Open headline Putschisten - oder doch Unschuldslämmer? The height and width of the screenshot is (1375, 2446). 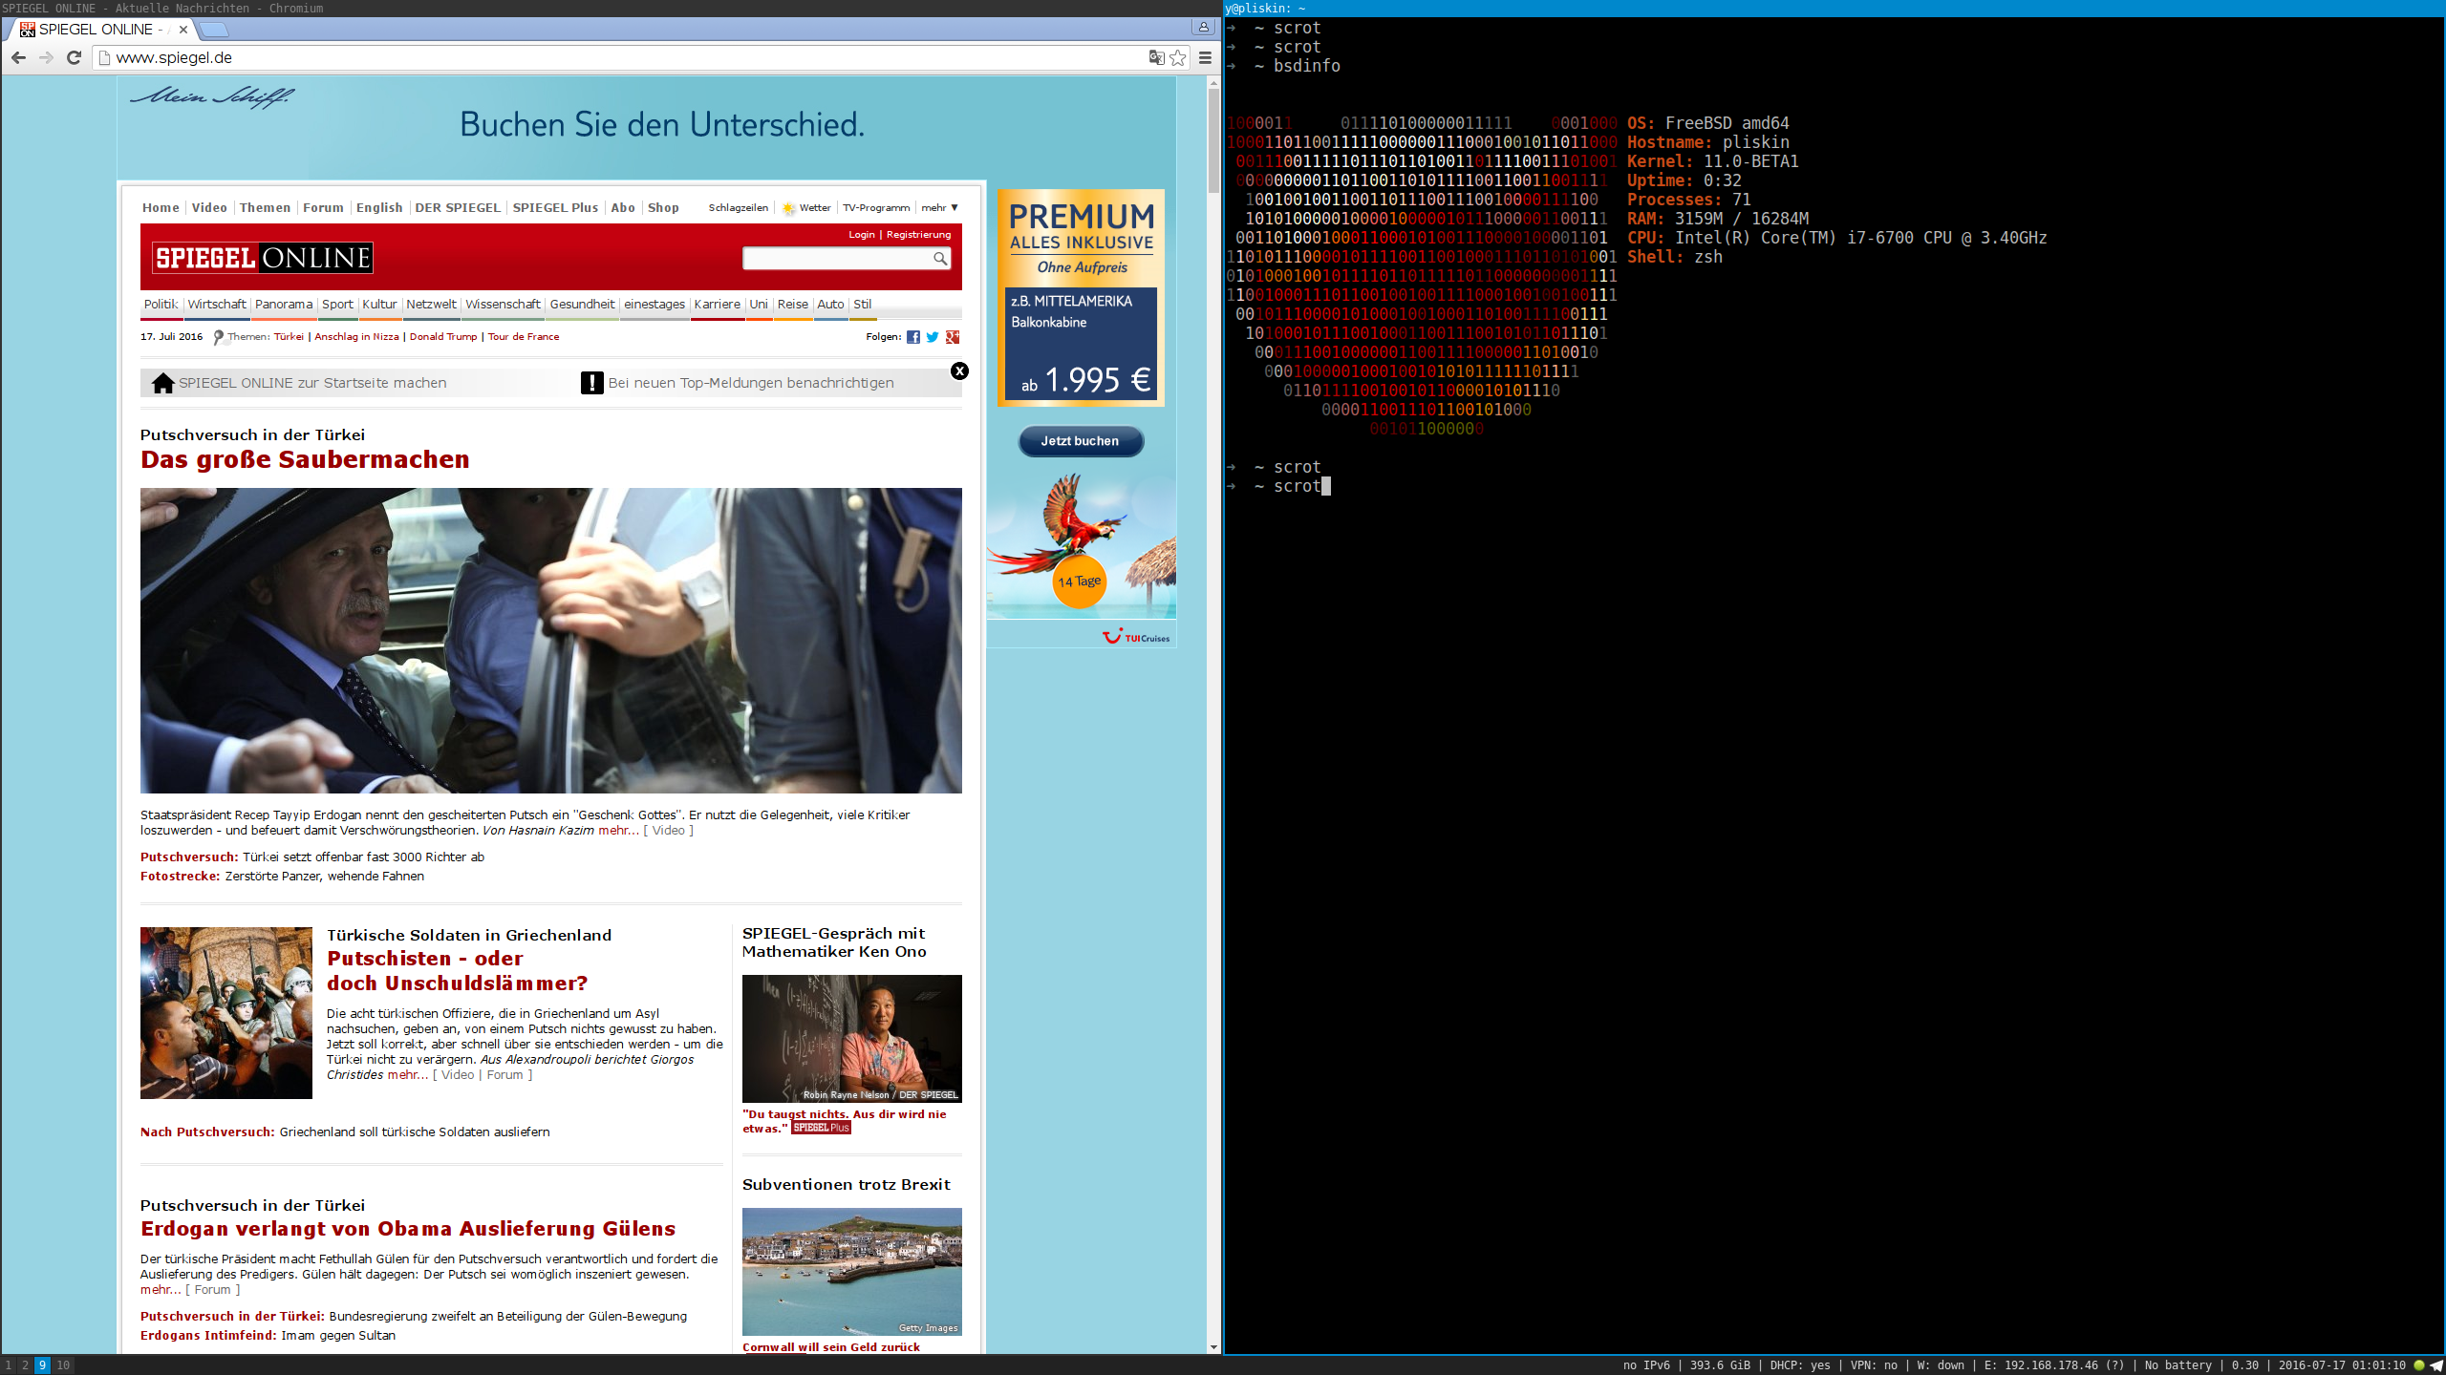coord(457,971)
